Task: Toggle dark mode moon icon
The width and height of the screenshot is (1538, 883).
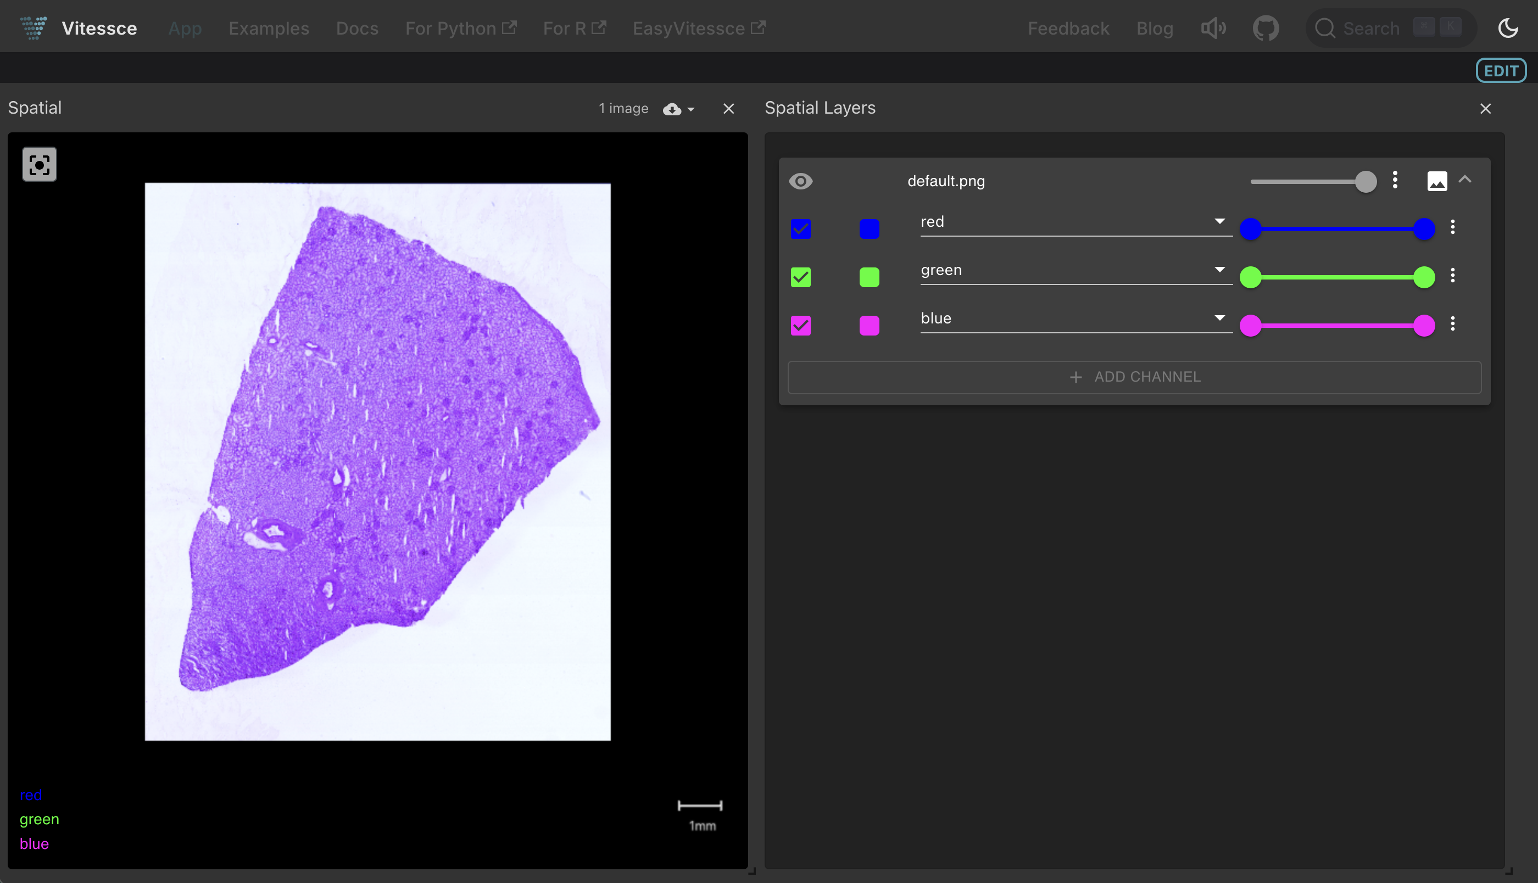Action: pyautogui.click(x=1508, y=28)
